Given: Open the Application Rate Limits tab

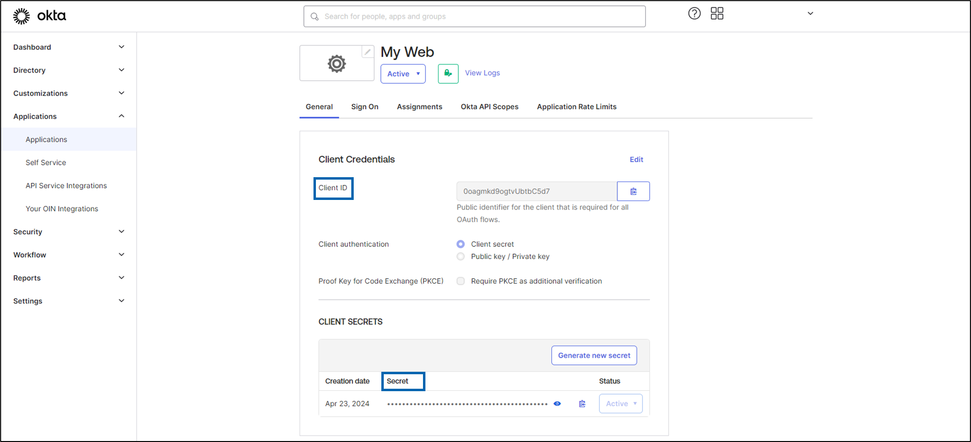Looking at the screenshot, I should tap(577, 107).
